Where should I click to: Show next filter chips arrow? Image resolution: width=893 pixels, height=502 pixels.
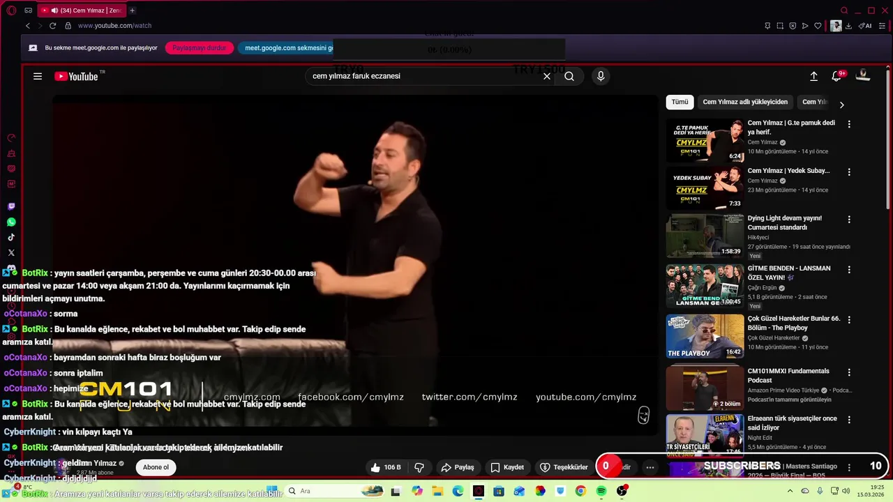841,105
